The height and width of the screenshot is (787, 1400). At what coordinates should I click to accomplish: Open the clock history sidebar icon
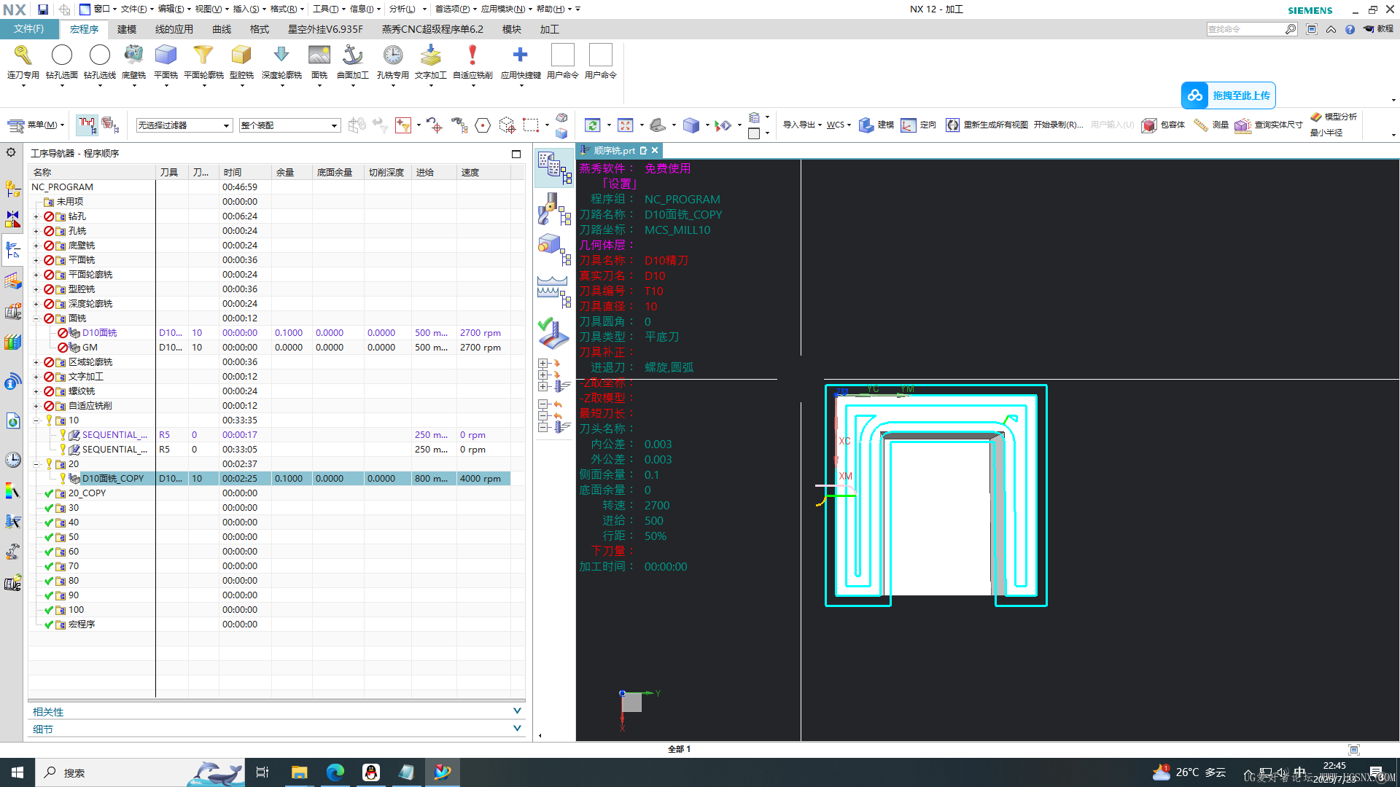click(x=13, y=460)
